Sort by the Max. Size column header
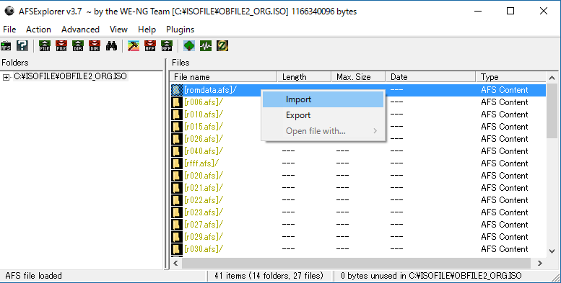Image resolution: width=561 pixels, height=283 pixels. point(359,77)
